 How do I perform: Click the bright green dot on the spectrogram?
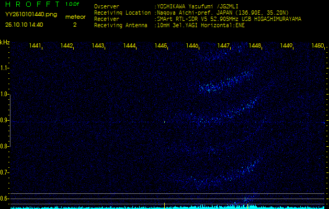164,122
